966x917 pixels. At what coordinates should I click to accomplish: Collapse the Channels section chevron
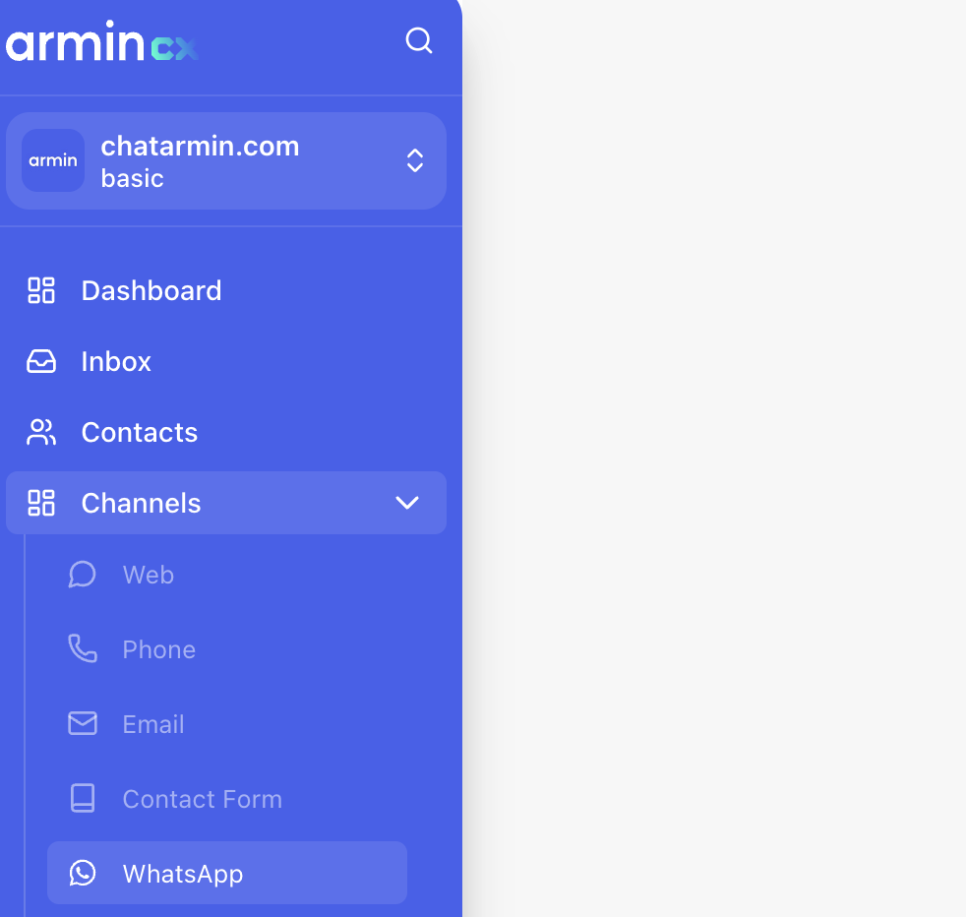[406, 503]
